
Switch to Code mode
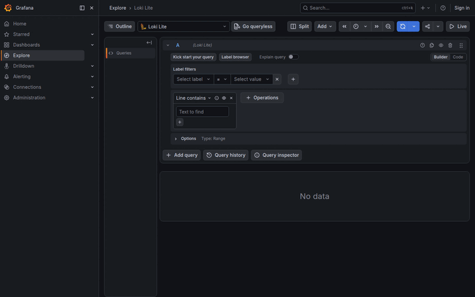458,57
